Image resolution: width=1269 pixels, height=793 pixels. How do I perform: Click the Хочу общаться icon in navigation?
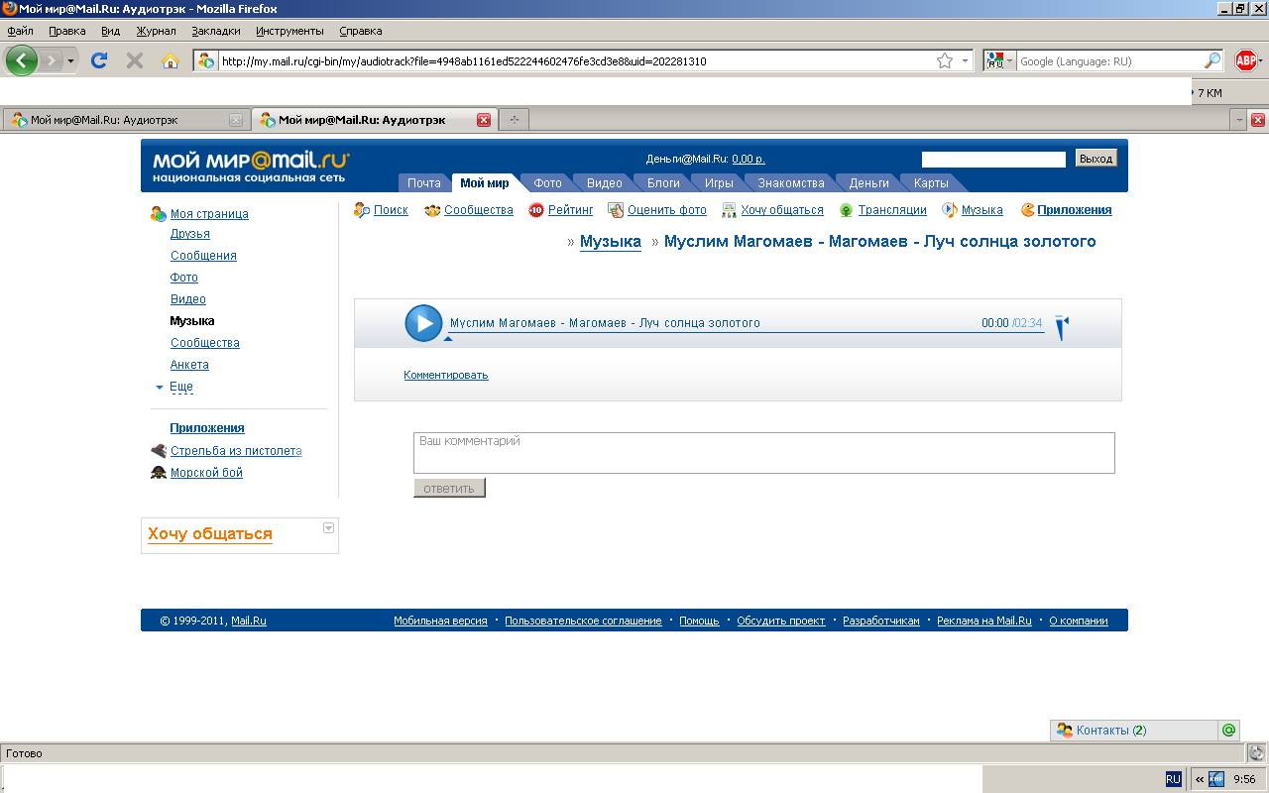(729, 210)
